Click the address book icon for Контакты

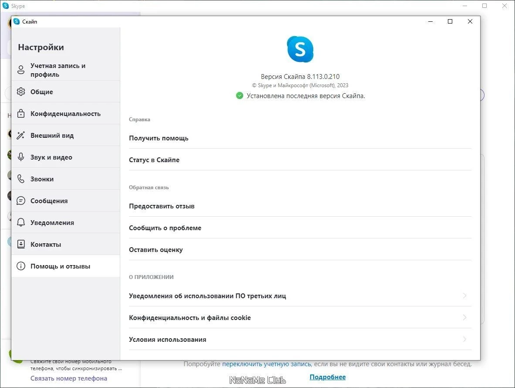pyautogui.click(x=20, y=244)
